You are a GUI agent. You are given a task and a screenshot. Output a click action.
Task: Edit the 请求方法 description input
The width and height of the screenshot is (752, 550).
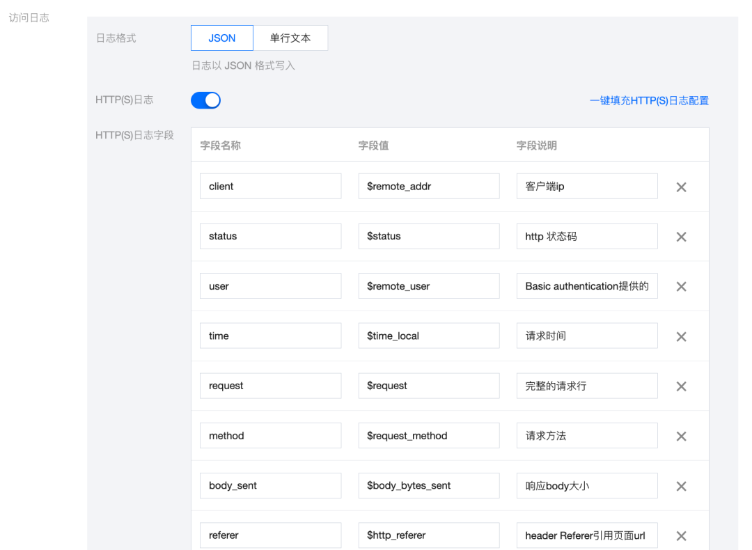[587, 435]
